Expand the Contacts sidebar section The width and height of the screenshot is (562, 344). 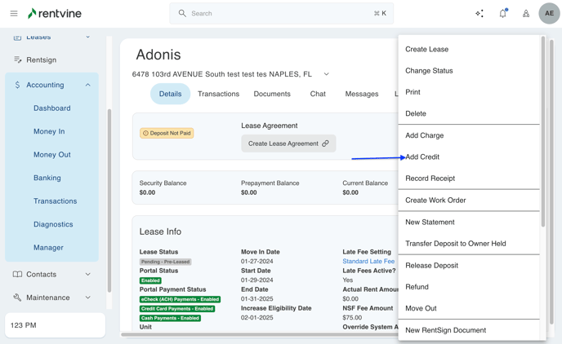click(88, 275)
